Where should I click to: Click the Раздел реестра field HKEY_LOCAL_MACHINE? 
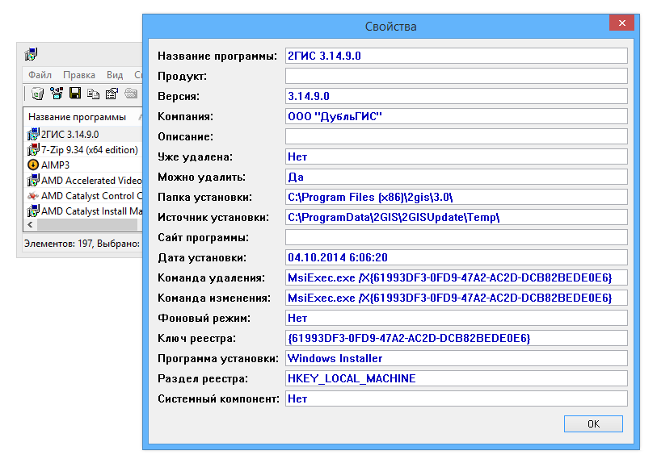click(457, 378)
